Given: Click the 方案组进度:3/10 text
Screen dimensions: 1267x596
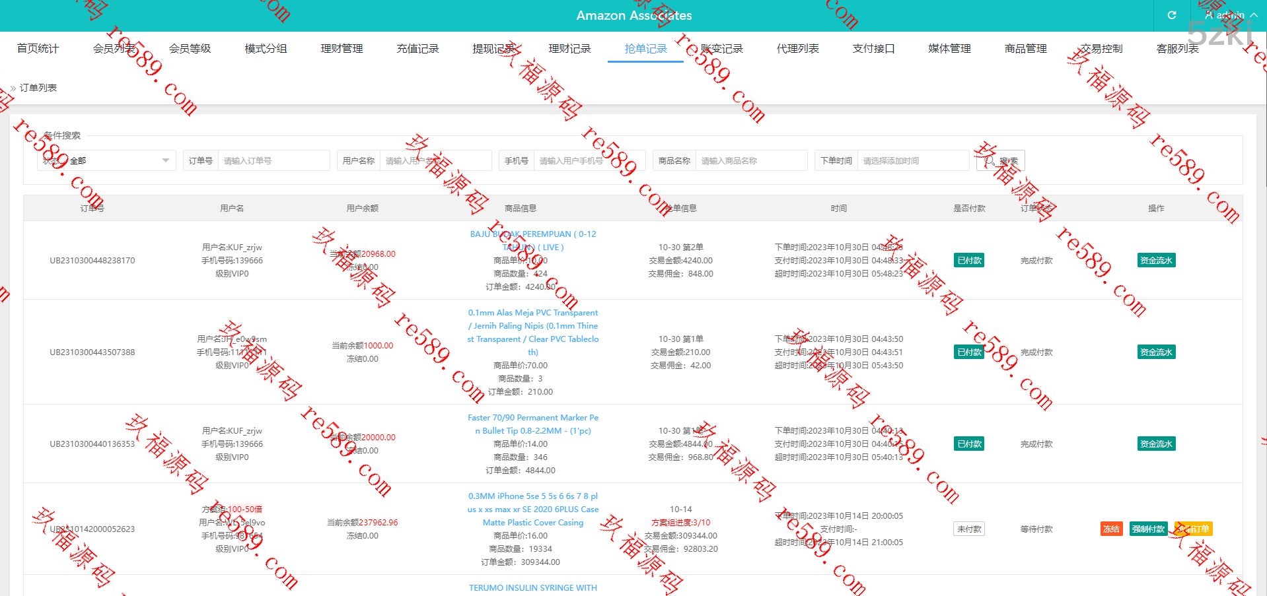Looking at the screenshot, I should pos(681,522).
